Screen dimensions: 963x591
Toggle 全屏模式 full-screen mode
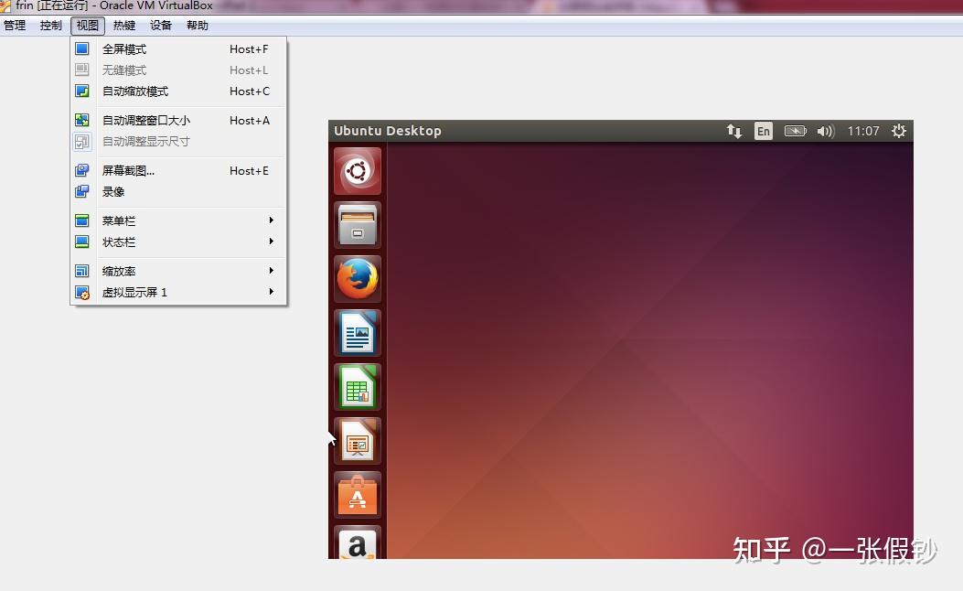point(124,49)
